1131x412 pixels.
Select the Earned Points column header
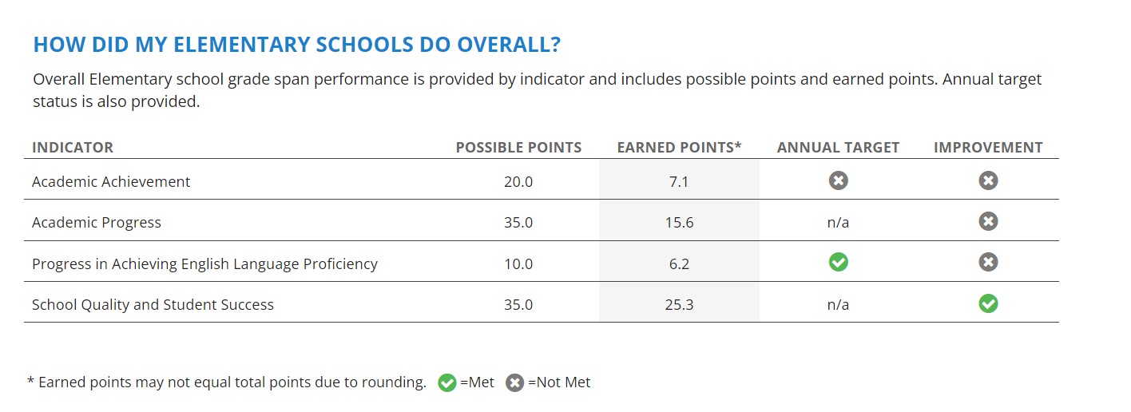point(679,148)
